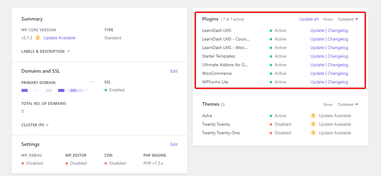Screen dimensions: 381x176
Task: Expand the Labels & Description section
Action: [46, 51]
